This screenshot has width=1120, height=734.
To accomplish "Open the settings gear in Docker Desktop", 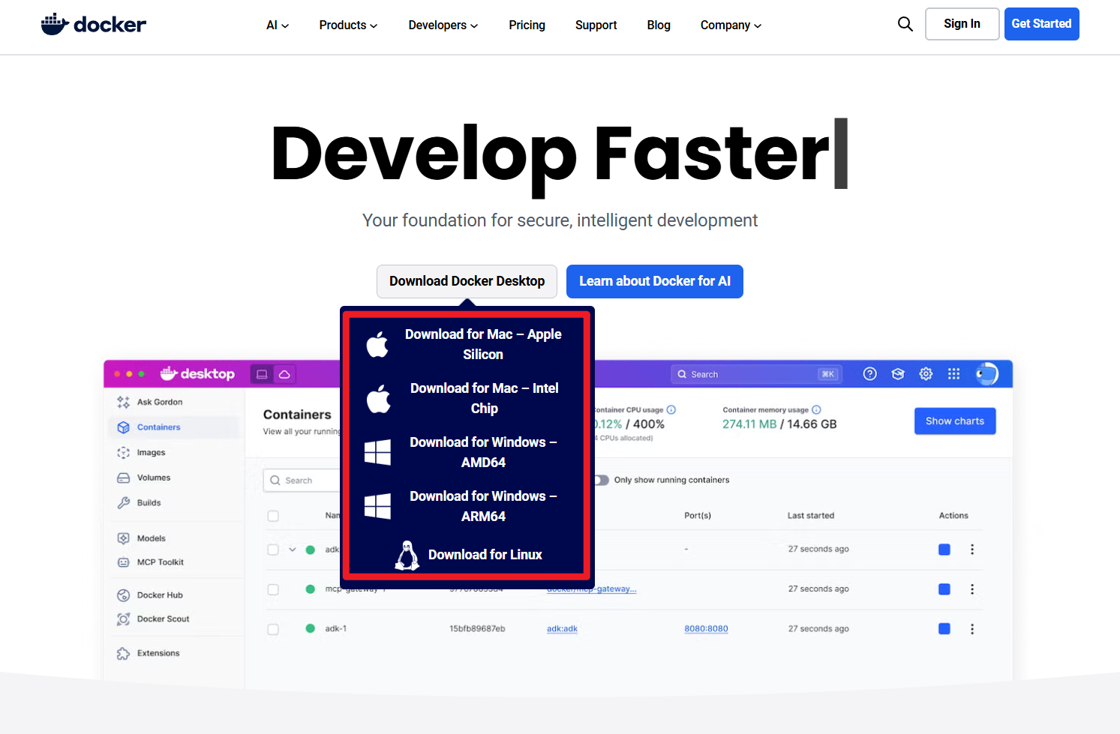I will pyautogui.click(x=926, y=374).
